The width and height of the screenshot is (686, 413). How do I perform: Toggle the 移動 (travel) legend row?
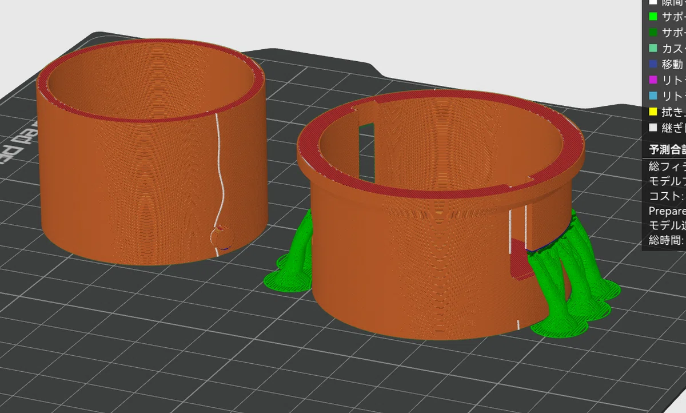(x=667, y=64)
